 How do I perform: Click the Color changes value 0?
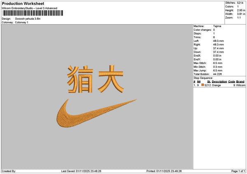tap(214, 30)
